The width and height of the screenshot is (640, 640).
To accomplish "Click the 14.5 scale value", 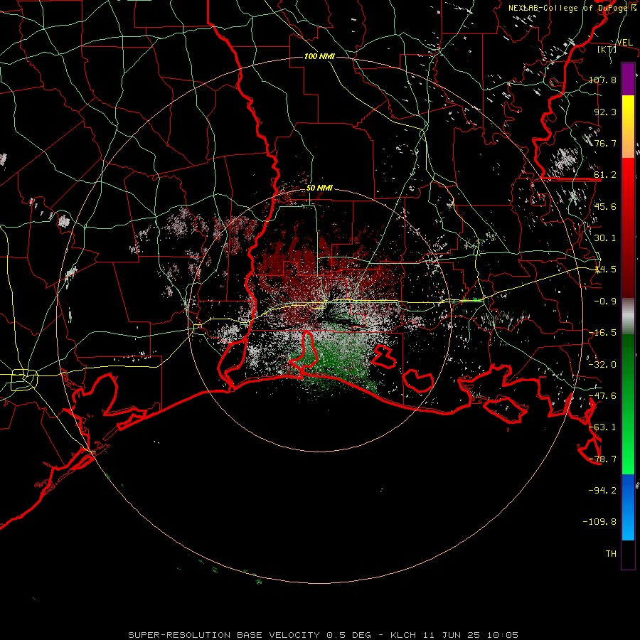I will pos(605,270).
